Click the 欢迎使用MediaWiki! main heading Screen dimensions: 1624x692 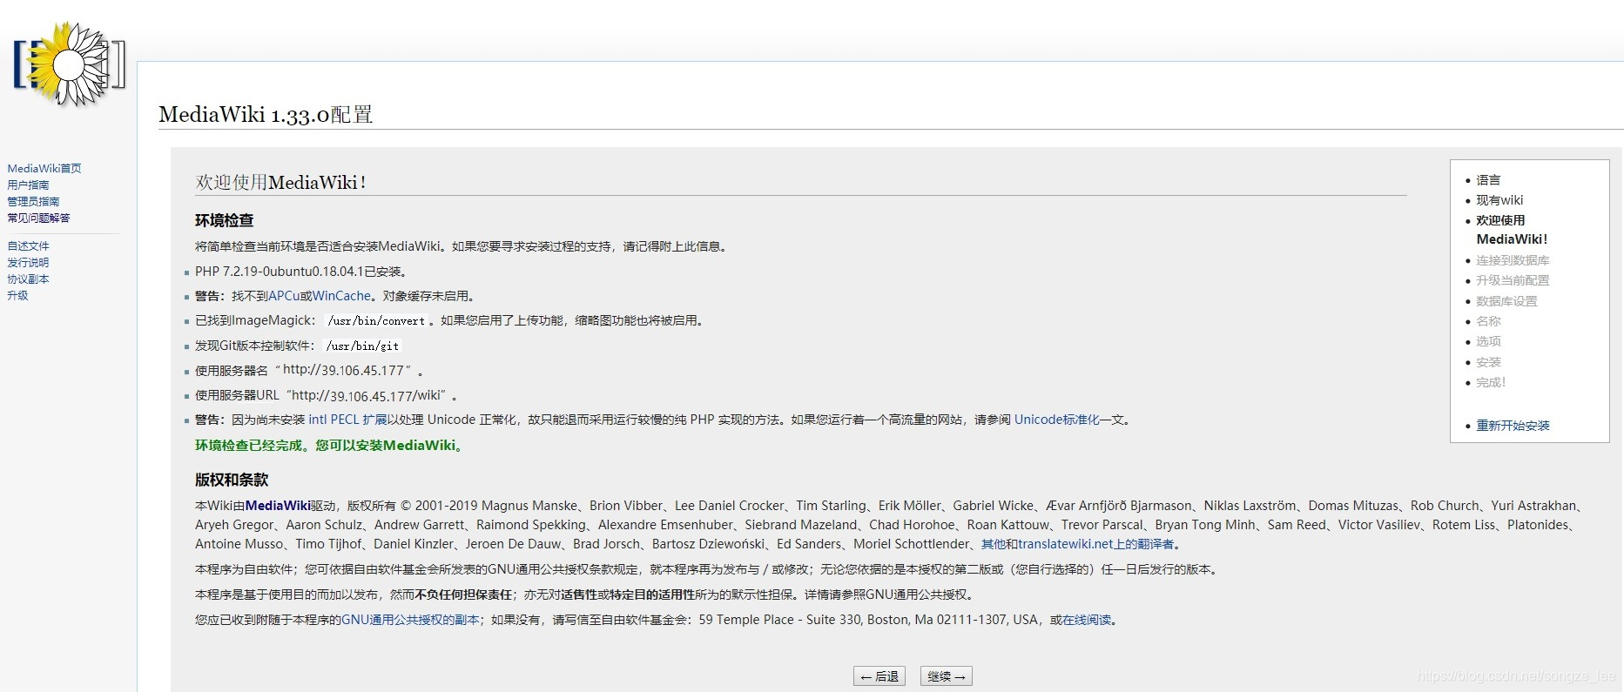click(x=280, y=182)
